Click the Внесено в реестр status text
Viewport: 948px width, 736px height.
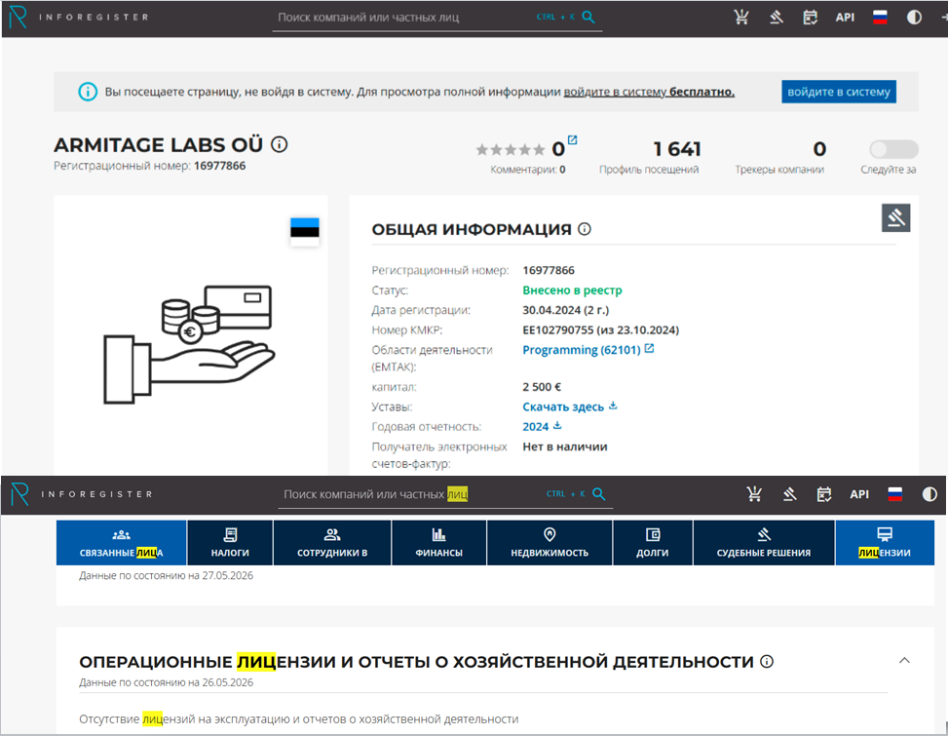pos(572,291)
